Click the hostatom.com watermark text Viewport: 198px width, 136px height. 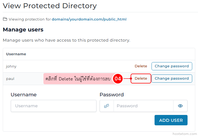(x=184, y=134)
